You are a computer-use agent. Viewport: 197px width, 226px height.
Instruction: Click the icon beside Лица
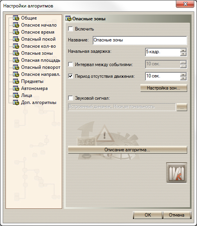click(x=16, y=95)
